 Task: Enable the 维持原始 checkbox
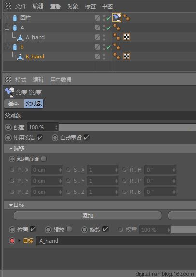click(44, 159)
